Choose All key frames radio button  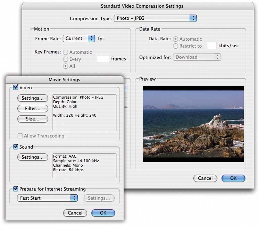point(66,66)
